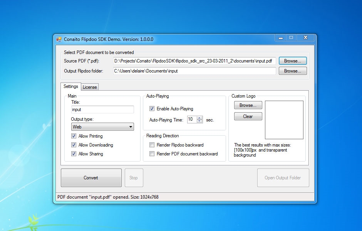Click the Custom Logo preview box
The width and height of the screenshot is (362, 231).
[x=284, y=120]
